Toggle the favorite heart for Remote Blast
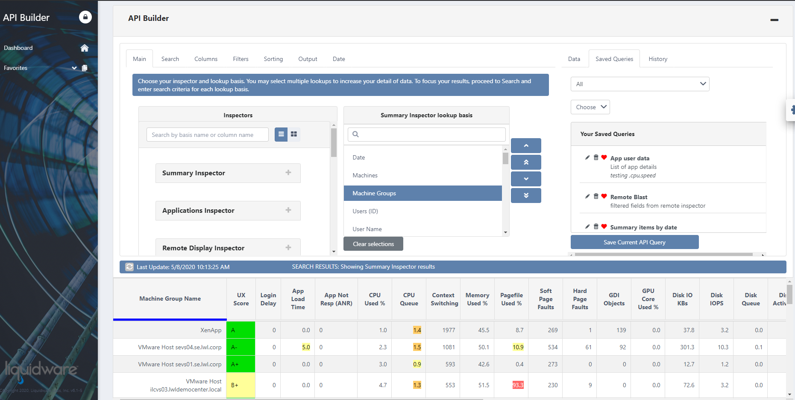Viewport: 795px width, 400px height. tap(604, 196)
